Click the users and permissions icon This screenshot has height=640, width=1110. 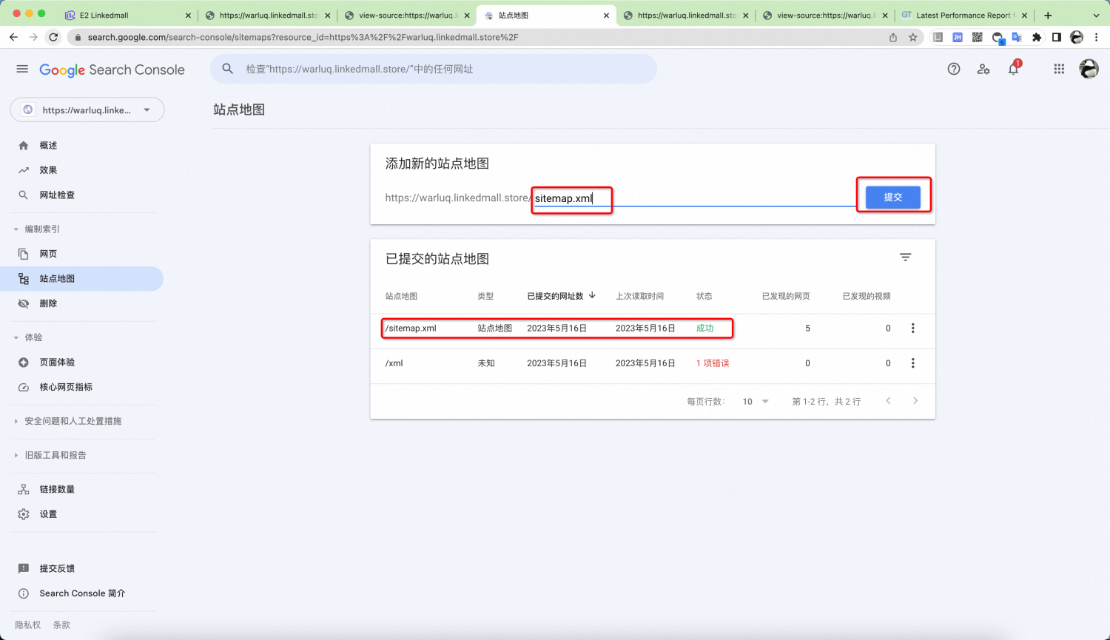point(983,69)
